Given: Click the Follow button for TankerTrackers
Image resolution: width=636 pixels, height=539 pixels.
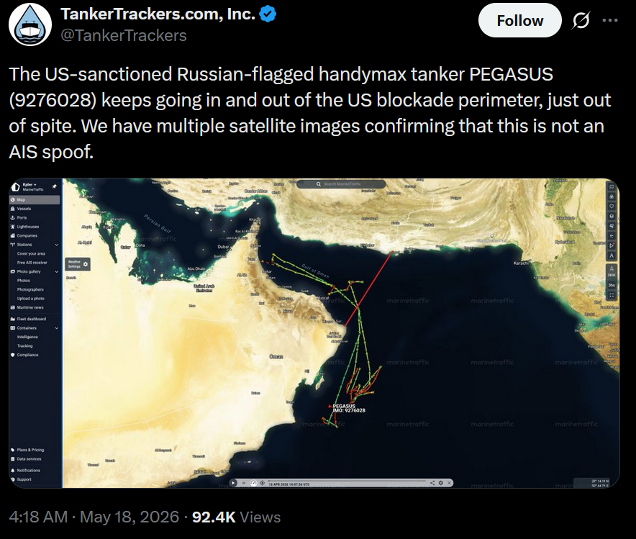Looking at the screenshot, I should (x=519, y=20).
